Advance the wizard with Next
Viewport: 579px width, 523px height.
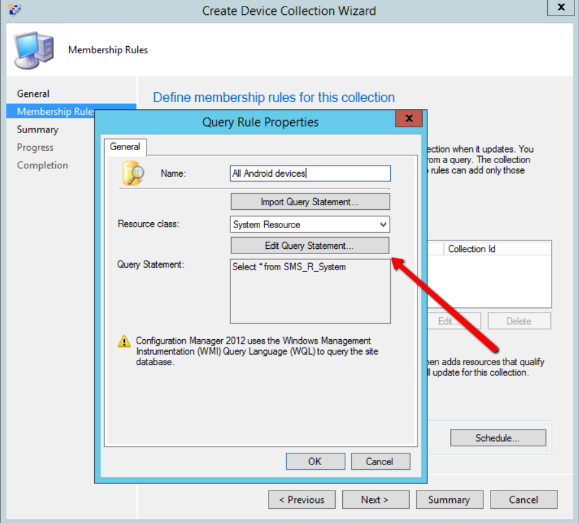[375, 500]
